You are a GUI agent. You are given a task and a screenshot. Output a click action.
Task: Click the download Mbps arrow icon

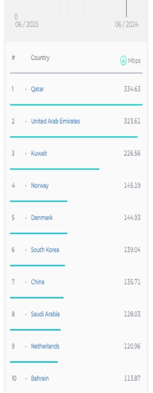click(123, 60)
